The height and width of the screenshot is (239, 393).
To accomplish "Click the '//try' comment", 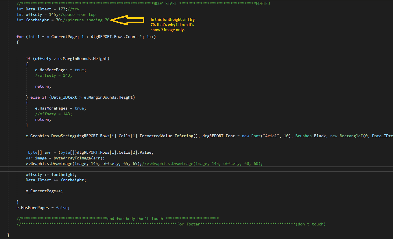I will coord(73,9).
